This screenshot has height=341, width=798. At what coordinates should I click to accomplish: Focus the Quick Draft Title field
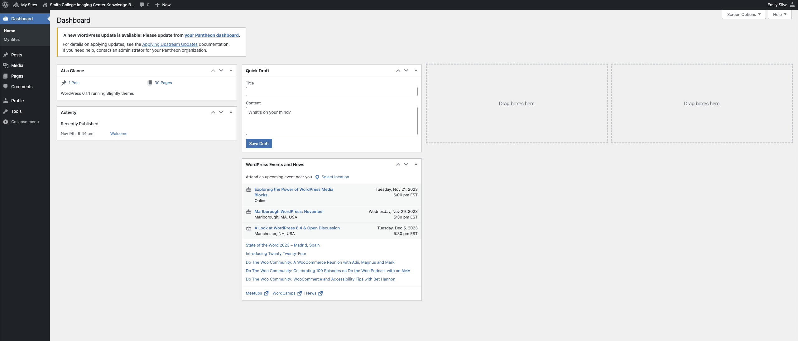332,92
